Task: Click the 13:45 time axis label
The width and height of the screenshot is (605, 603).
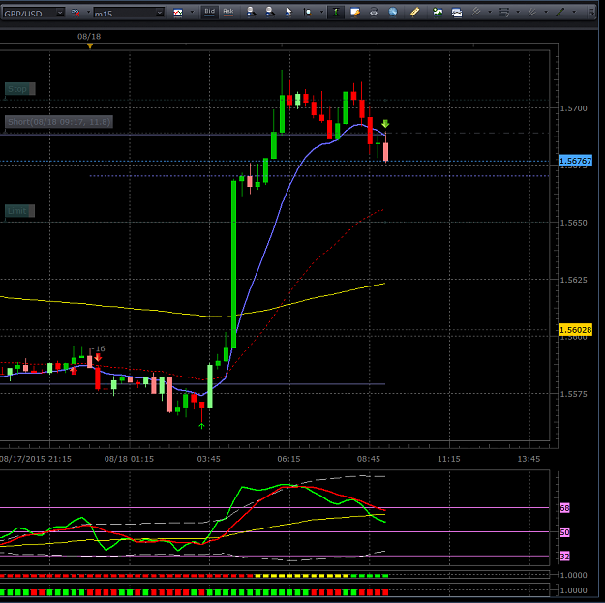Action: pyautogui.click(x=529, y=459)
